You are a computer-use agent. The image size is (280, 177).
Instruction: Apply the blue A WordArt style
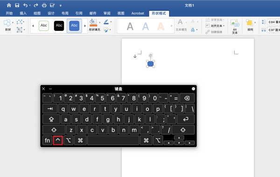click(145, 26)
